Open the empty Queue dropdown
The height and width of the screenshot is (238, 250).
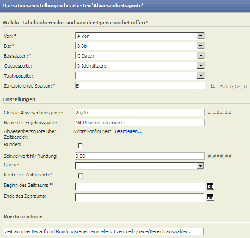pyautogui.click(x=139, y=166)
